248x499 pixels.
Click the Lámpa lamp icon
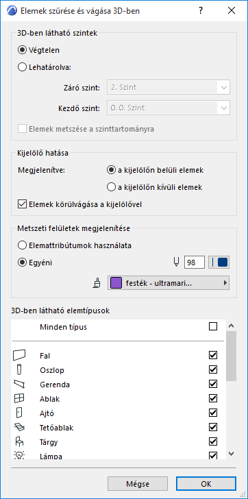point(19,455)
